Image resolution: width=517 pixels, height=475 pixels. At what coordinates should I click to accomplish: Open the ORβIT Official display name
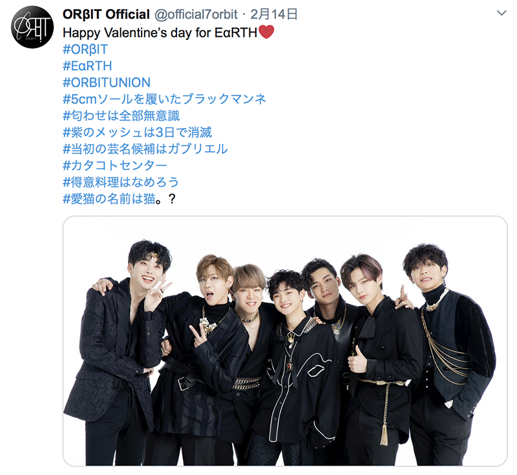point(106,14)
